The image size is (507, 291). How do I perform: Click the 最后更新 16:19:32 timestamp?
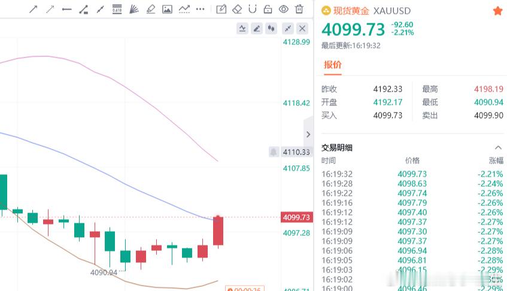[x=351, y=46]
